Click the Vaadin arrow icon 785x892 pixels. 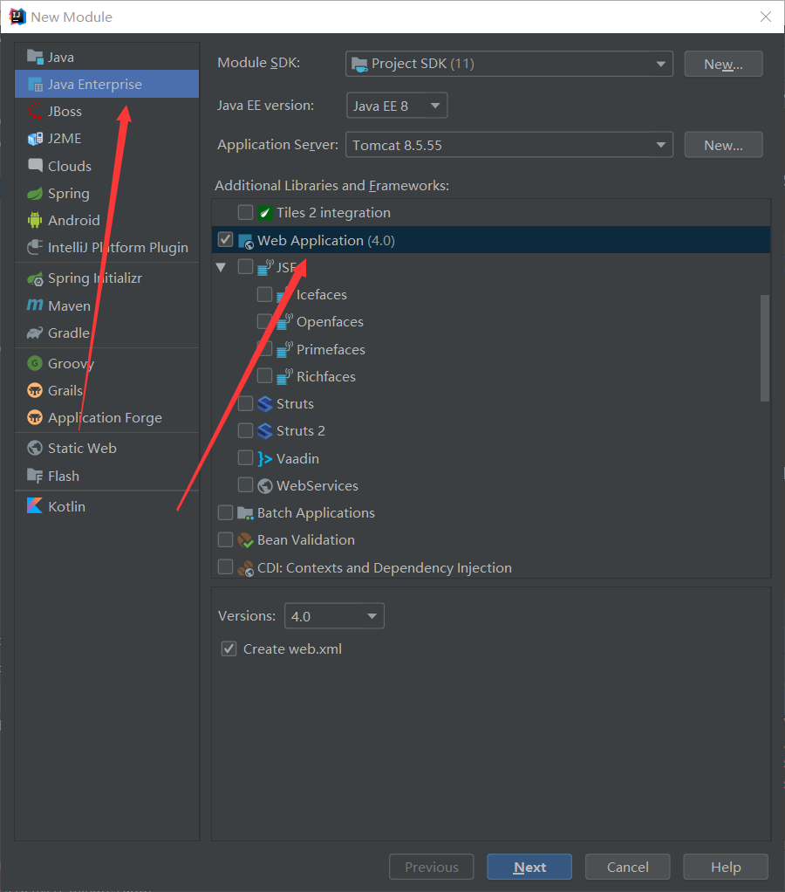click(265, 458)
